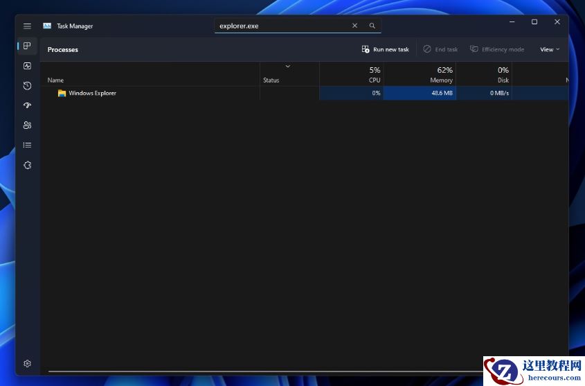
Task: Open the Details sidebar icon
Action: 27,145
